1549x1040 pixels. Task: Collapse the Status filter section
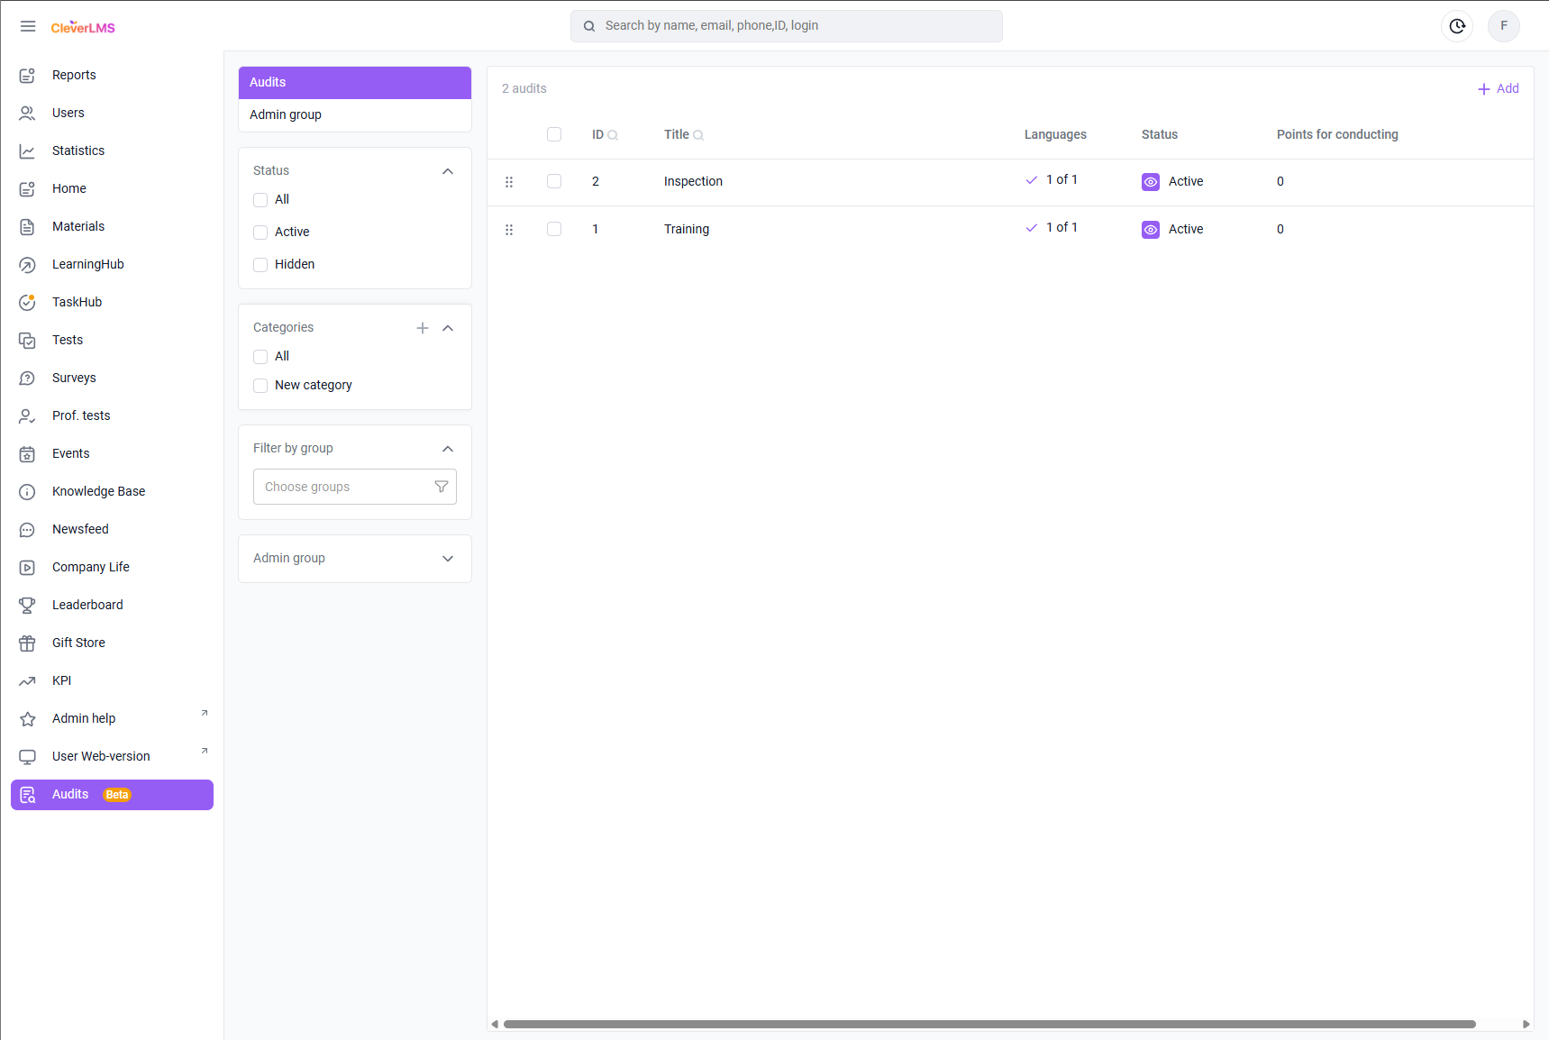click(448, 171)
